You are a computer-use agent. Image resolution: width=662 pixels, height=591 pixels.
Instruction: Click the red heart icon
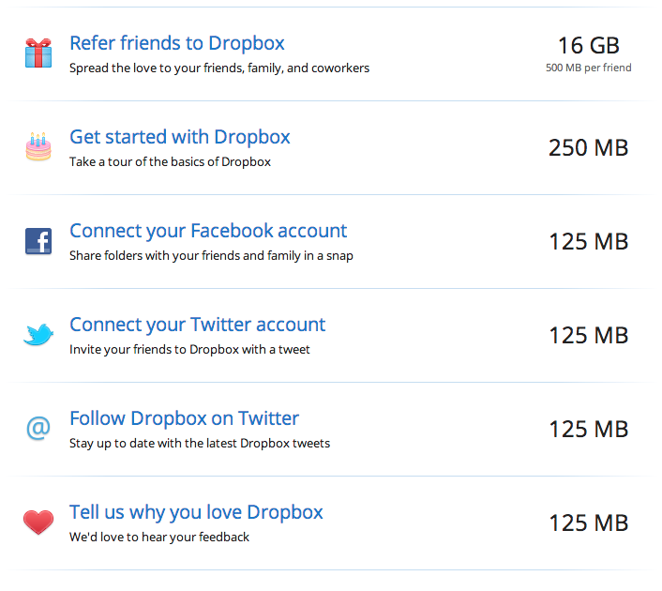38,523
